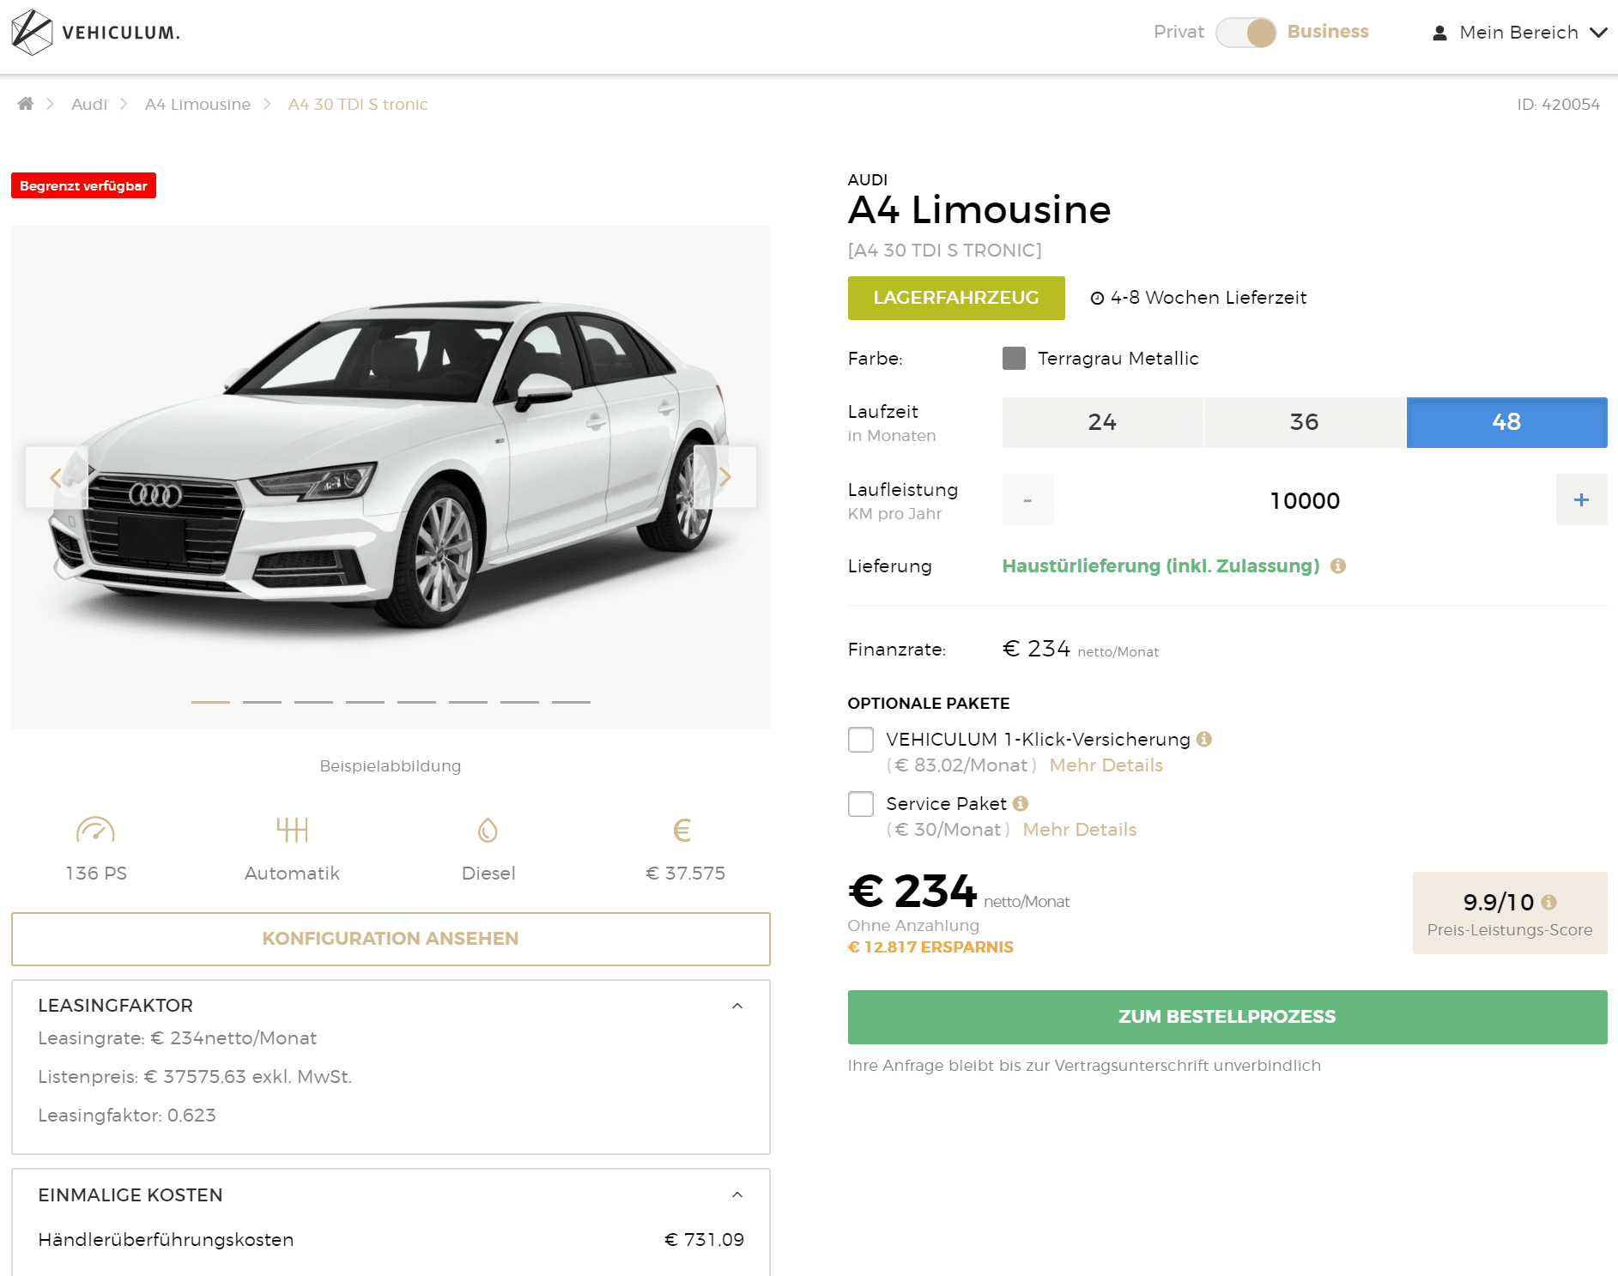Select Terragrau Metallic color swatch
1618x1276 pixels.
click(1014, 359)
